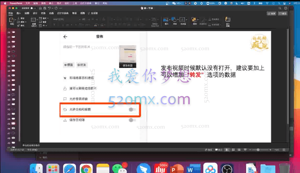
Task: Insert a picture via the ribbon Picture icon
Action: coord(166,20)
